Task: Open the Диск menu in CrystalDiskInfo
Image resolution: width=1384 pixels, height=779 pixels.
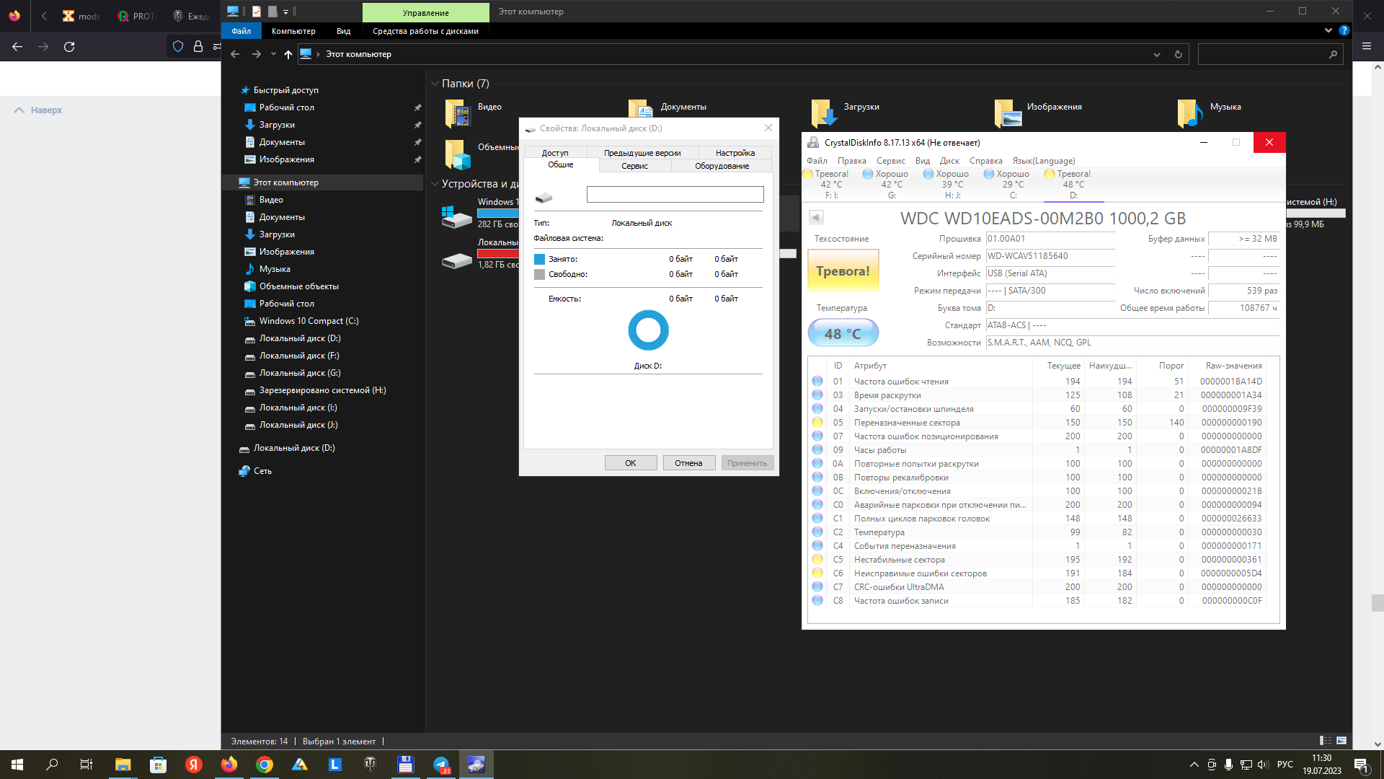Action: [949, 161]
